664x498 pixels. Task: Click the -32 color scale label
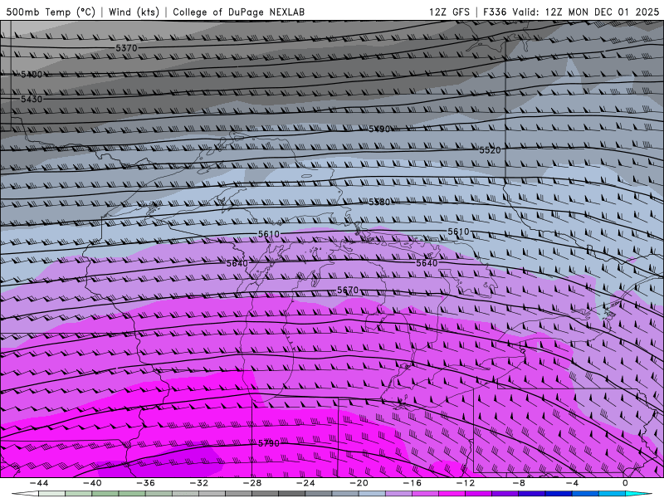[199, 483]
